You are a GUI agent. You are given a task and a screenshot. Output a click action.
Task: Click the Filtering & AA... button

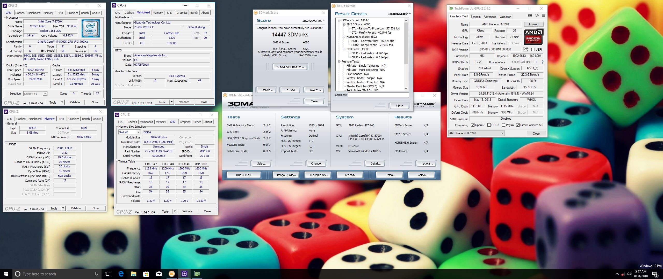[x=318, y=175]
